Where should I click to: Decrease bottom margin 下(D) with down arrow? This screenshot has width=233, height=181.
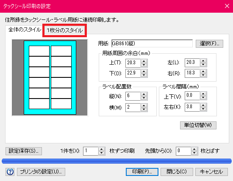click(x=144, y=75)
